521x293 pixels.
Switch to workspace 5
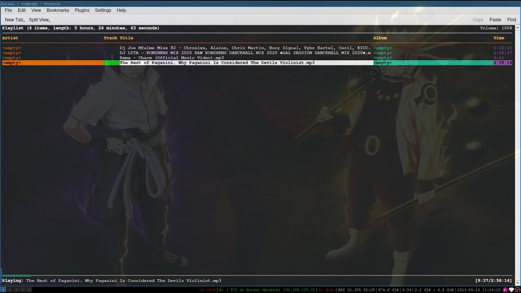click(x=23, y=290)
